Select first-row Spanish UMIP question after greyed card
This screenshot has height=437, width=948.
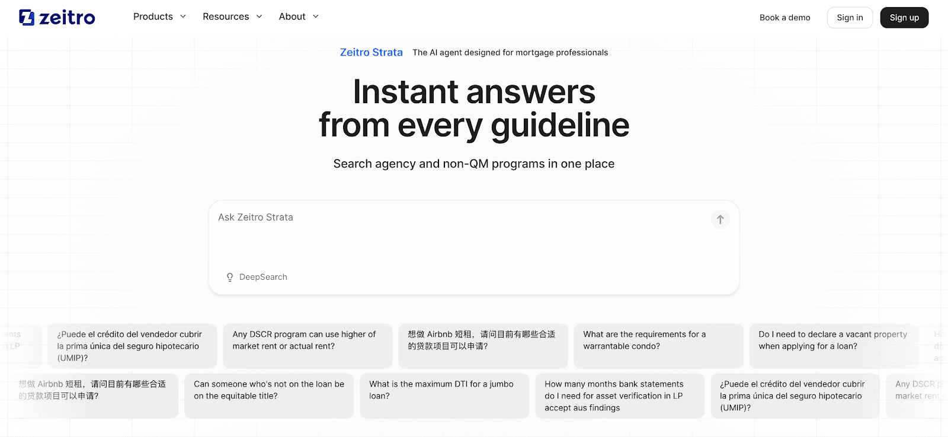(132, 346)
